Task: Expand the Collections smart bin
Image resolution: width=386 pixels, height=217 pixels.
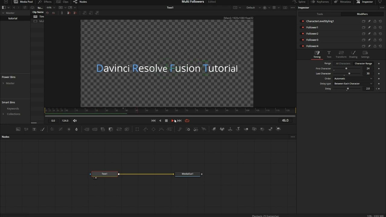Action: (x=3, y=114)
